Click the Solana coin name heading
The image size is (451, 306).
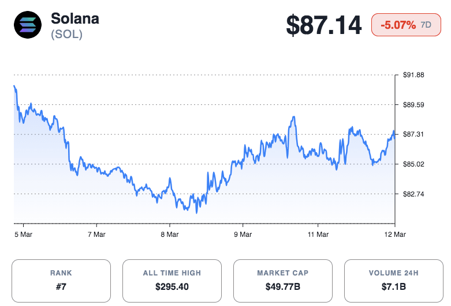coord(75,18)
